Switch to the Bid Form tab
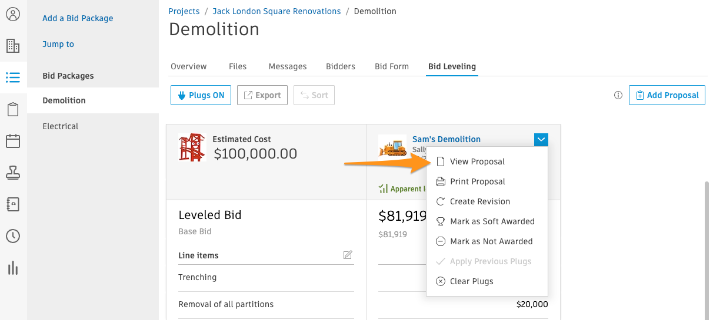The width and height of the screenshot is (713, 320). click(391, 66)
